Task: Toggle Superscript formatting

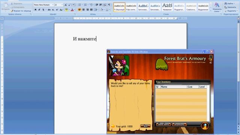Action: (57, 10)
